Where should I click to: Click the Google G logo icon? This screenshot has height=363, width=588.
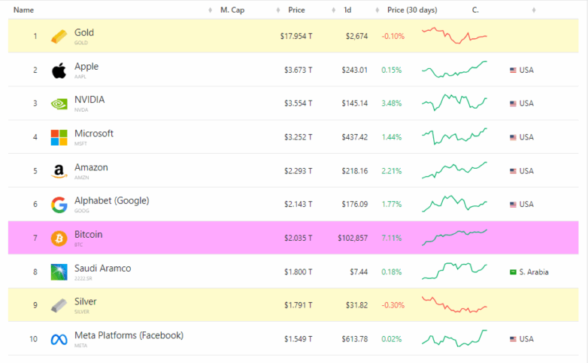59,205
